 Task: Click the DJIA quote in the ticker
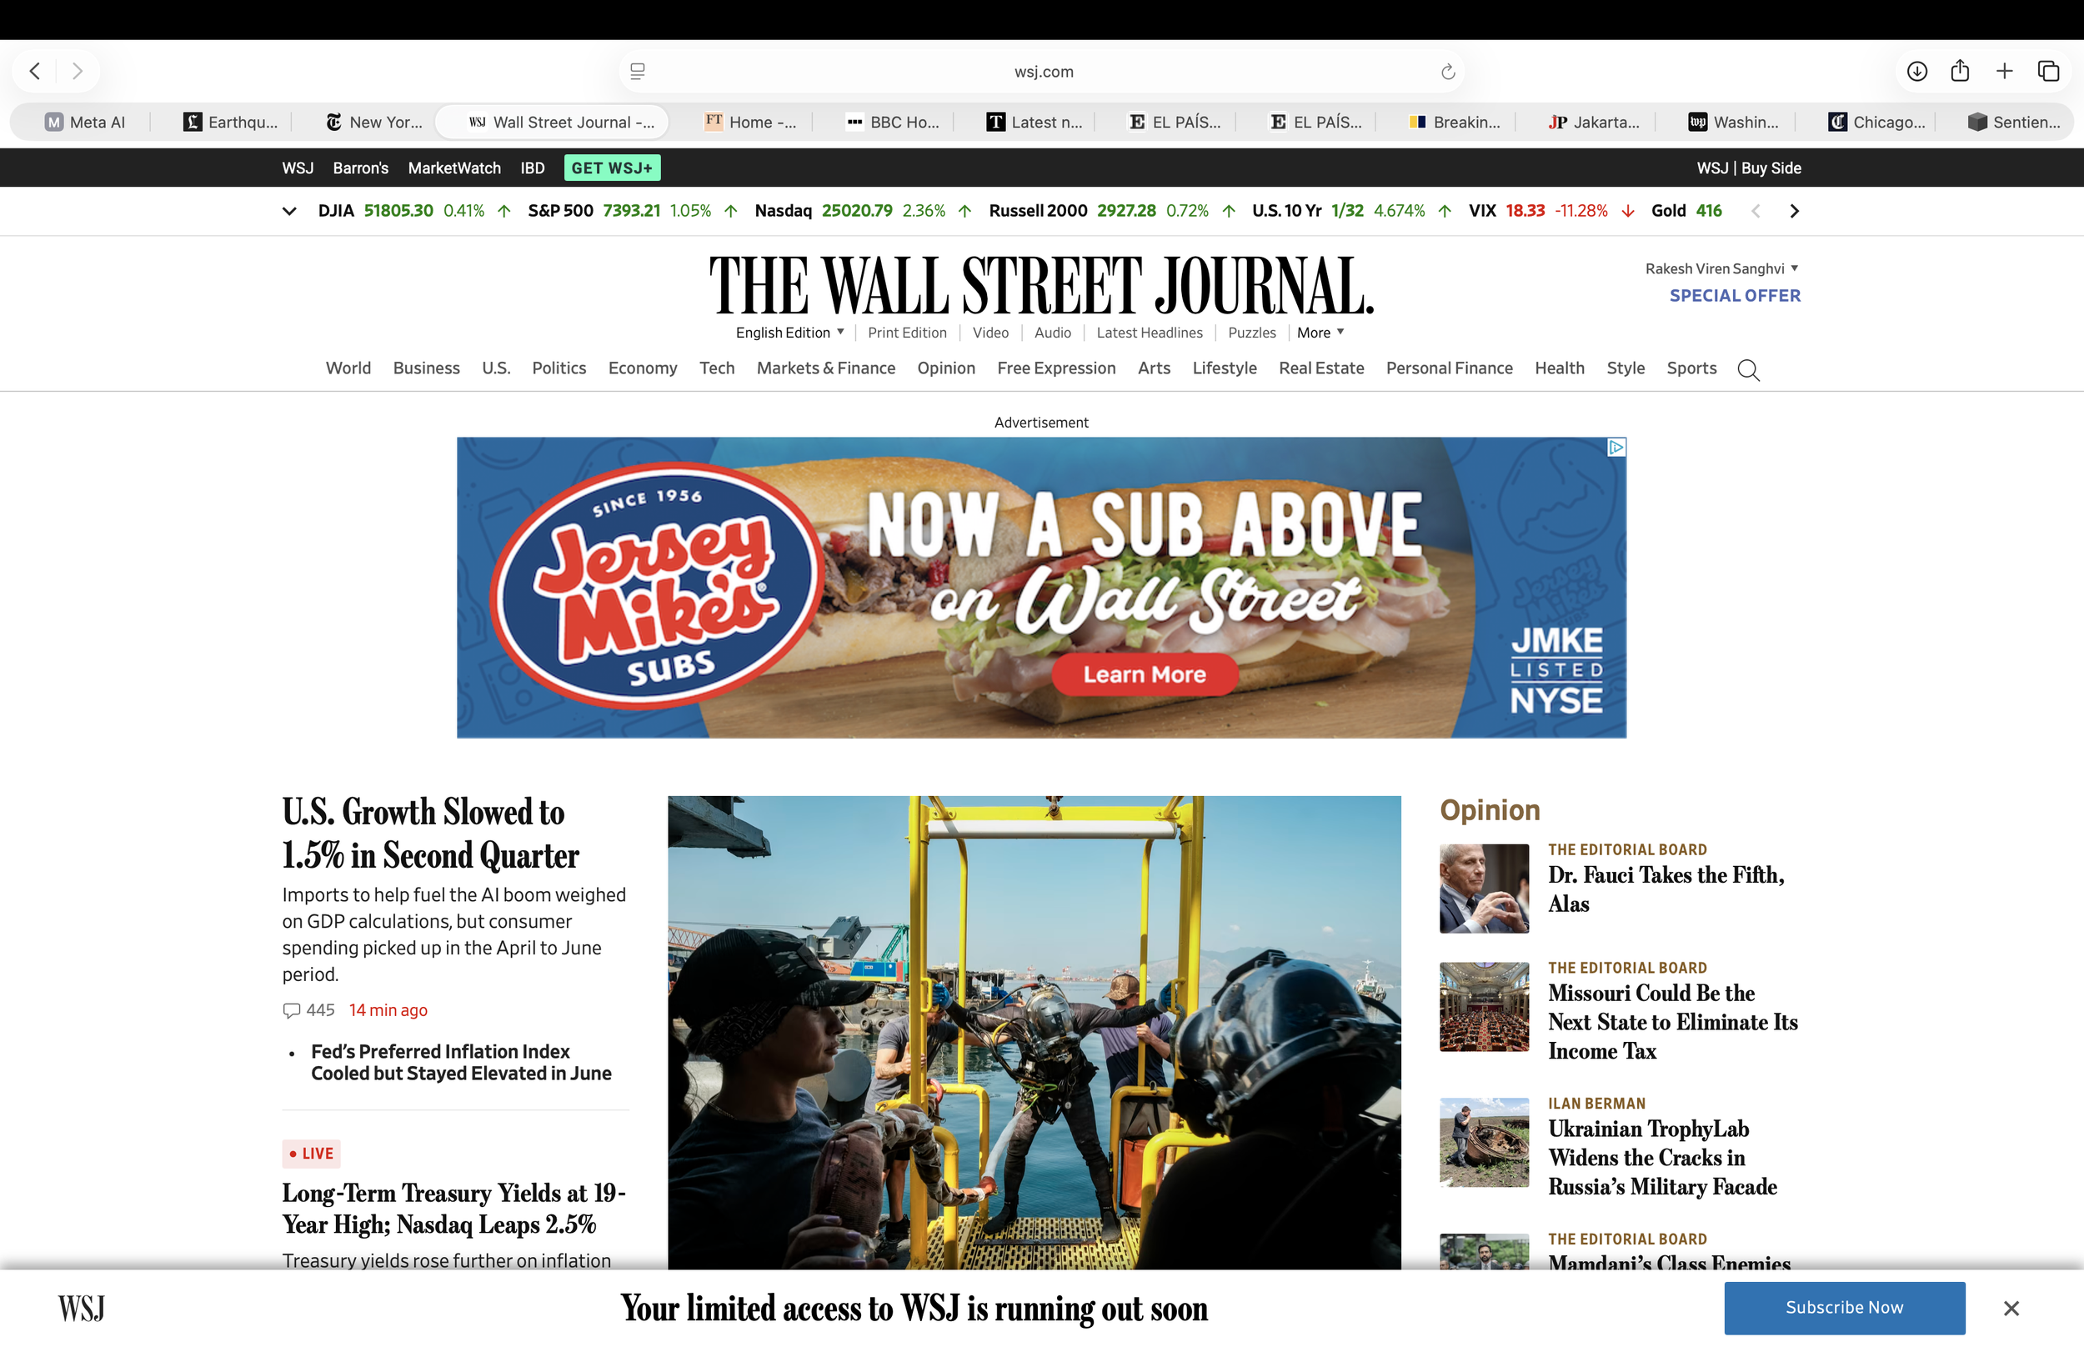pyautogui.click(x=414, y=211)
